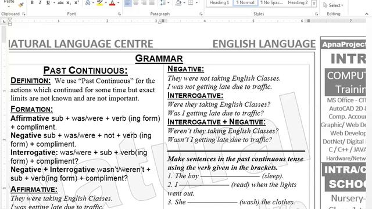
Task: Click the ApnaProject banner at right
Action: point(344,44)
